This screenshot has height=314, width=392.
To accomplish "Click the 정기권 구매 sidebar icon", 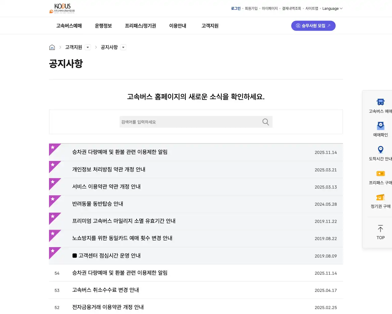I will click(380, 197).
